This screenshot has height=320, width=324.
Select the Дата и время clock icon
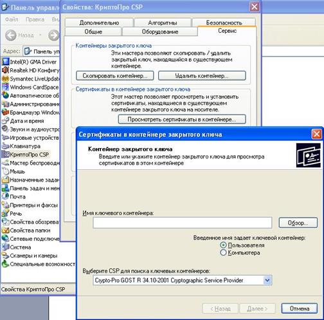click(x=5, y=120)
